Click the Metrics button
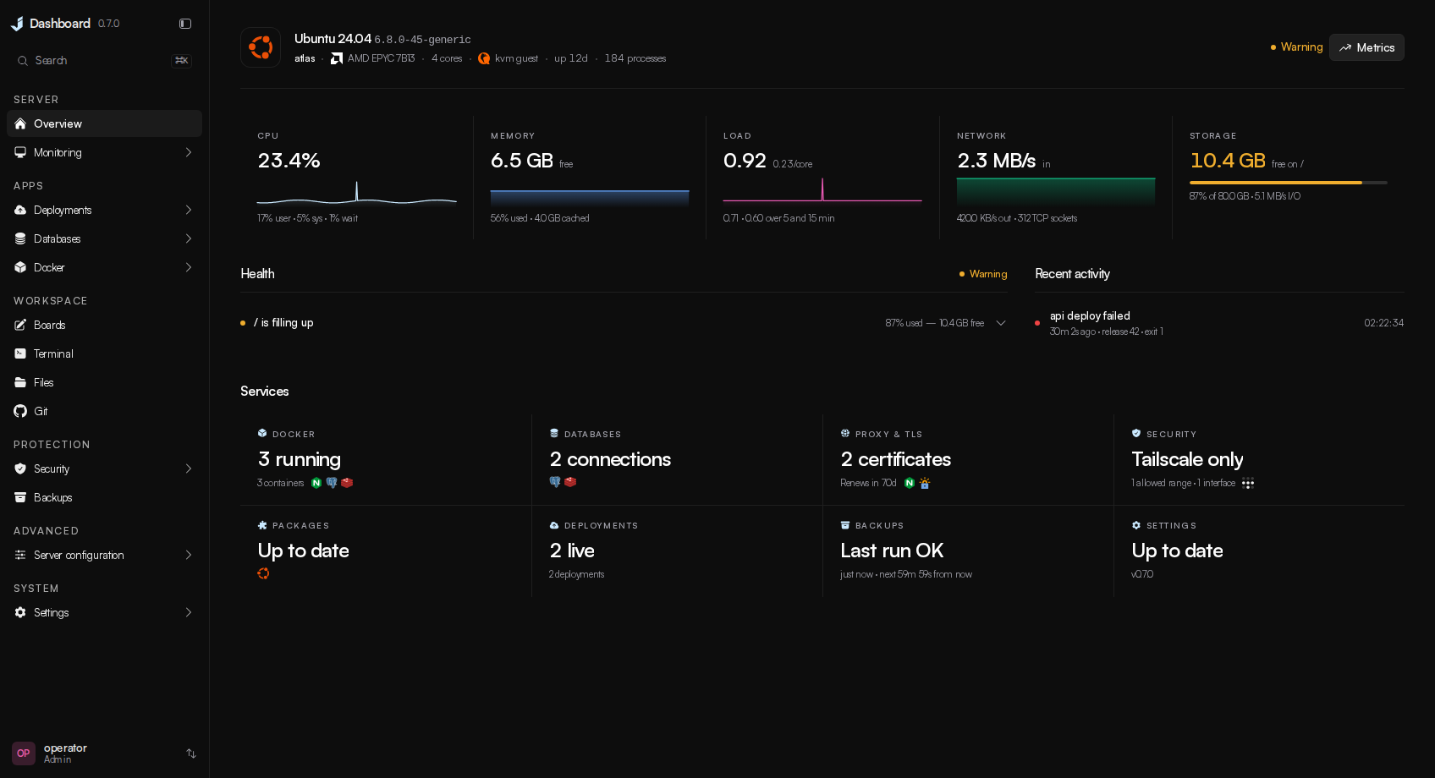Viewport: 1435px width, 778px height. click(1366, 47)
